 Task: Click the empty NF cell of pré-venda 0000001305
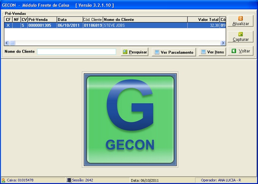[16, 25]
